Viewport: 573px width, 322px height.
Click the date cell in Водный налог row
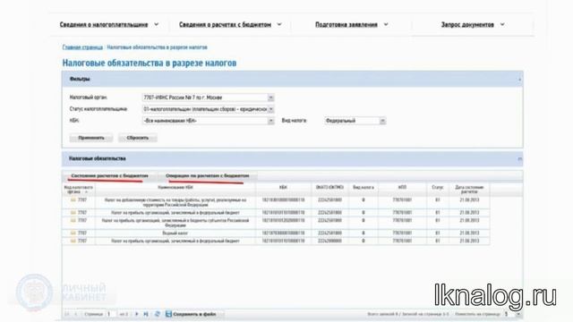point(469,233)
